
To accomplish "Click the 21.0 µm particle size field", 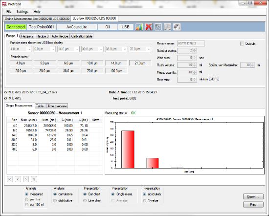I will click(x=140, y=63).
